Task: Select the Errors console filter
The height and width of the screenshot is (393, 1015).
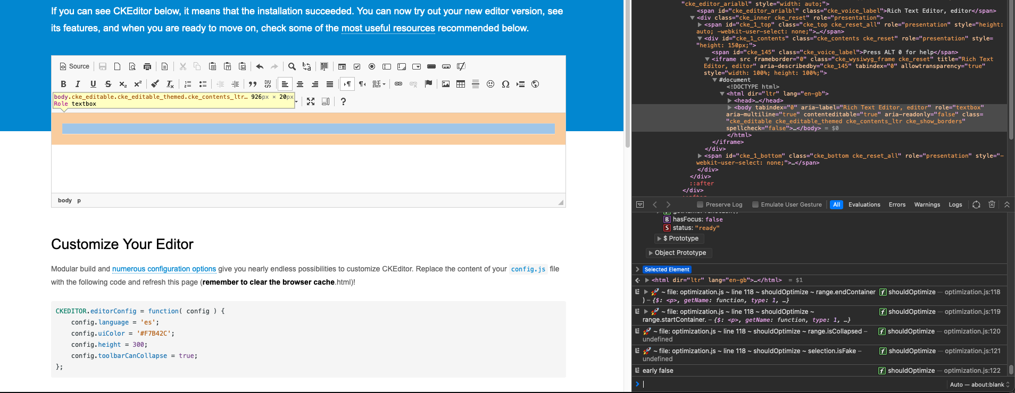Action: click(x=897, y=204)
